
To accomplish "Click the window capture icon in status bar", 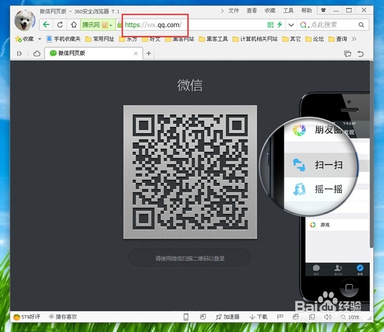I will coord(312,317).
